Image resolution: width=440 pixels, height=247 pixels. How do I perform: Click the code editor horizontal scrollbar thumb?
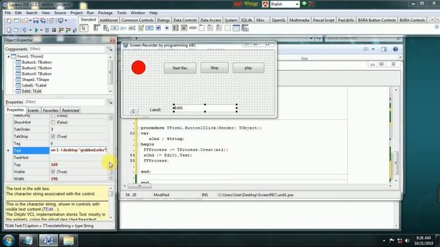point(140,186)
